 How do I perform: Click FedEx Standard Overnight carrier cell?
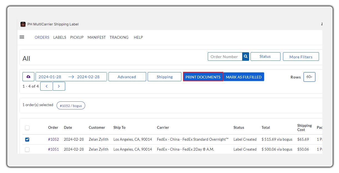click(x=193, y=139)
